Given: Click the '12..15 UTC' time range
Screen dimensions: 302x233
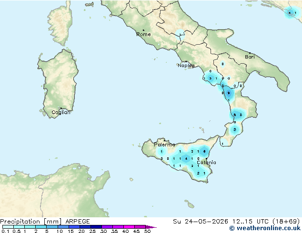Looking at the screenshot, I should click(251, 222).
